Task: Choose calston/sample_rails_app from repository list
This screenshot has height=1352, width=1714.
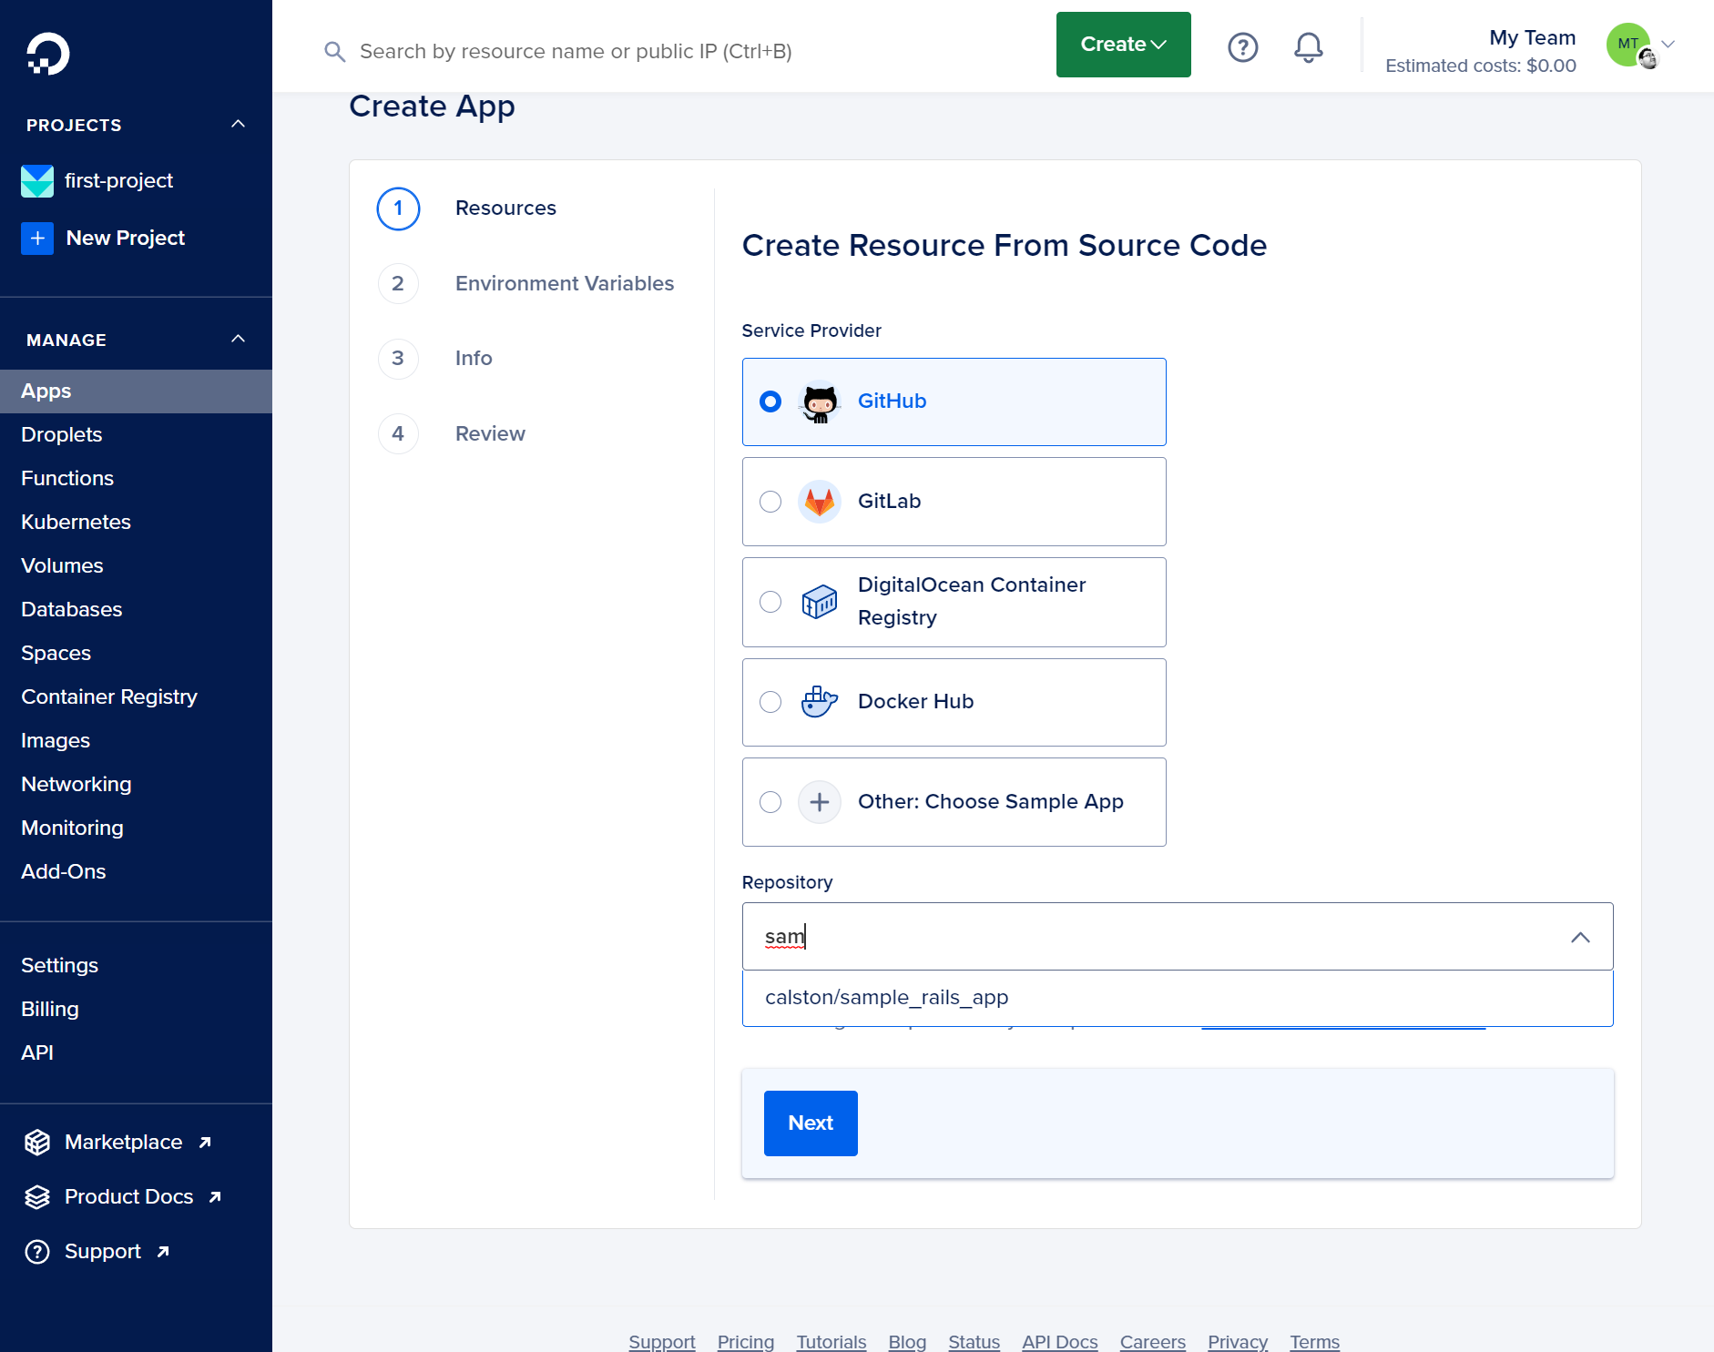Action: tap(1178, 998)
